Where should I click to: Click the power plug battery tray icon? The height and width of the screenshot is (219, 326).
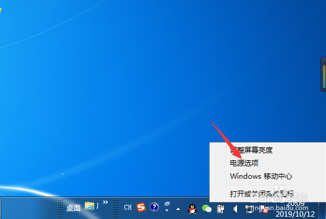coord(220,209)
